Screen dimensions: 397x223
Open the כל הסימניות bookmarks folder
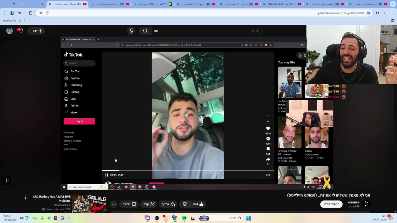[x=12, y=21]
